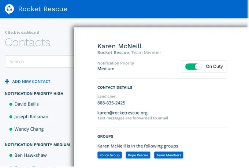Click the On Duty label

click(x=214, y=66)
